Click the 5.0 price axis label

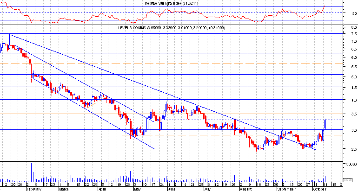[x=354, y=77]
